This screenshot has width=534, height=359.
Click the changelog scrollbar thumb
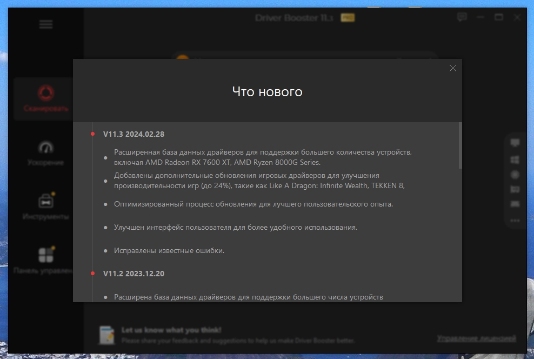(460, 145)
